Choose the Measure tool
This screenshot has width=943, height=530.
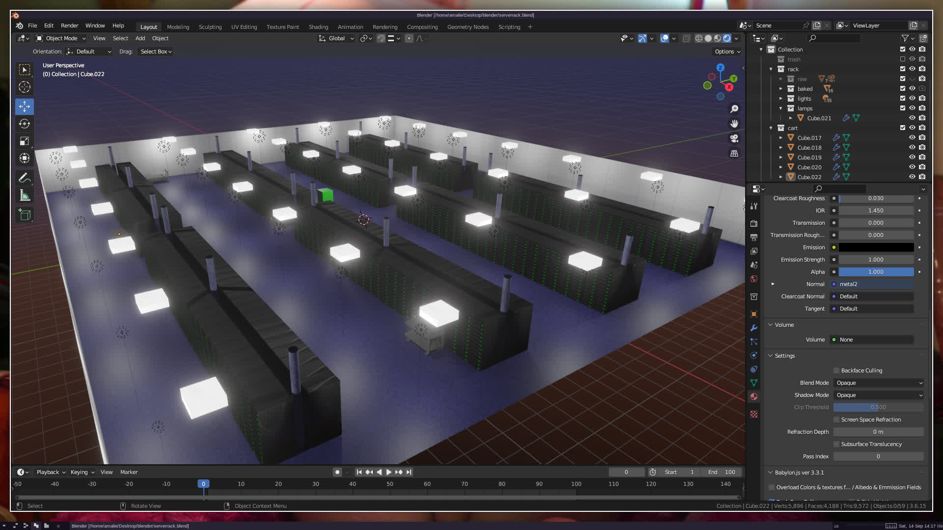[x=25, y=196]
